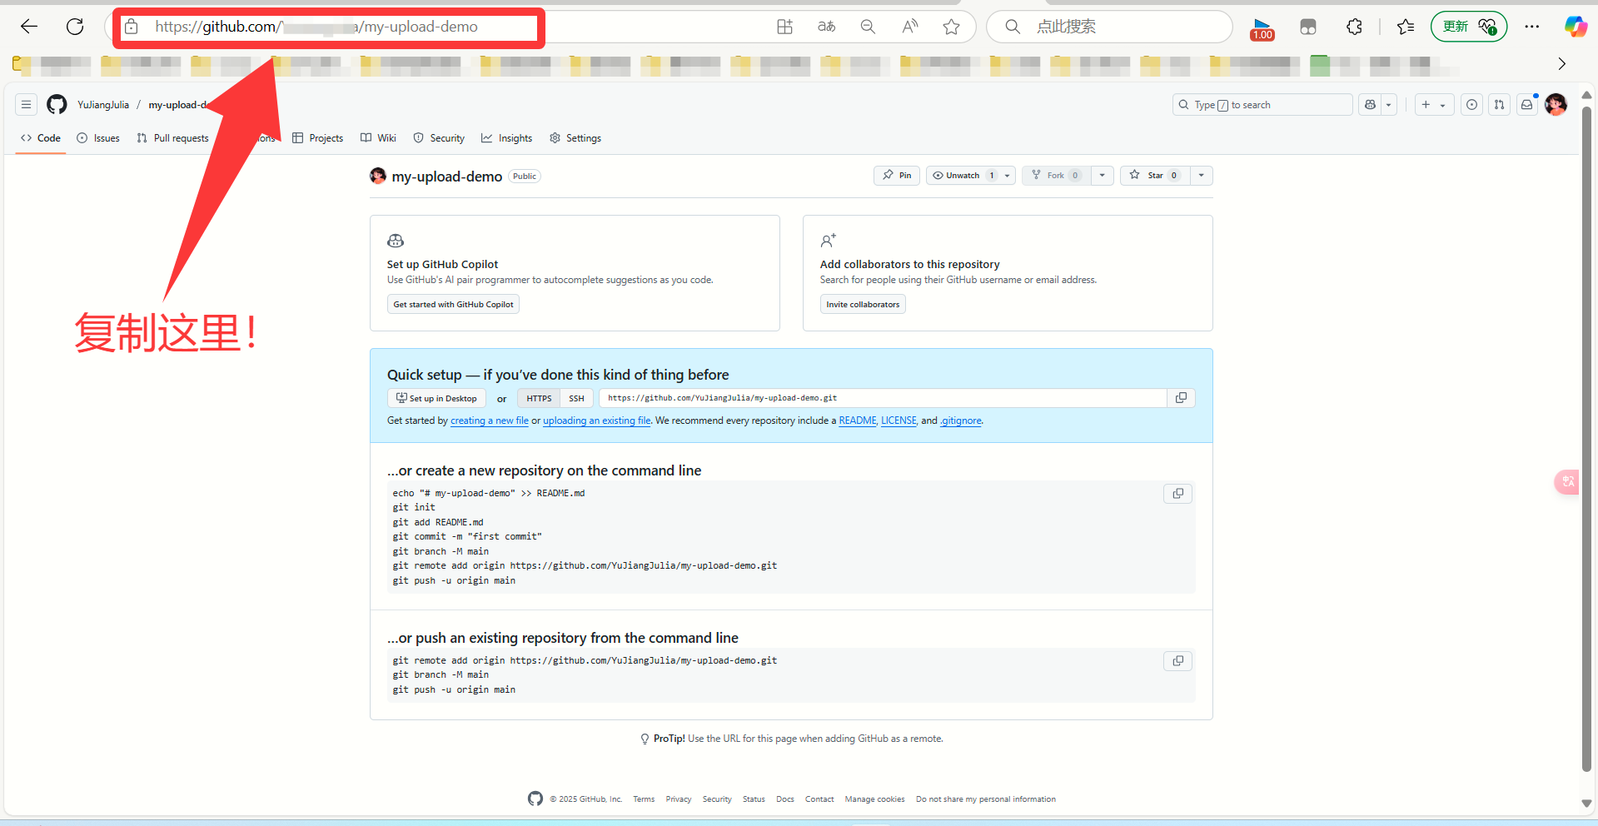Open the split view browser toolbar icon
Screen dimensions: 1598x826
(x=1308, y=27)
